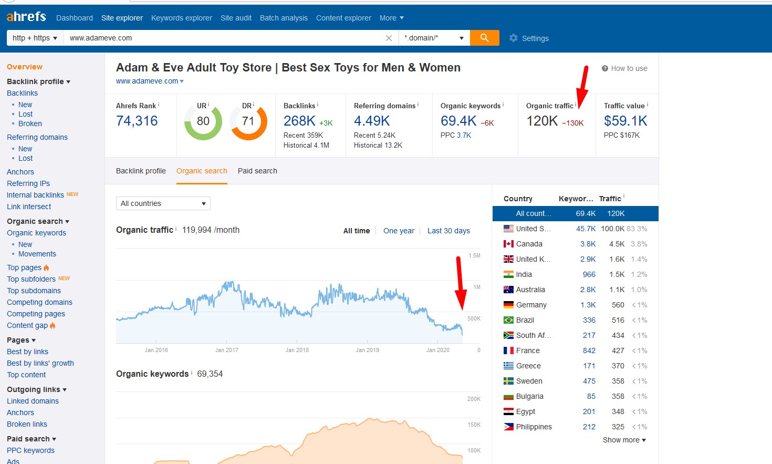The height and width of the screenshot is (464, 772).
Task: Click the Greece flag icon
Action: pos(508,366)
